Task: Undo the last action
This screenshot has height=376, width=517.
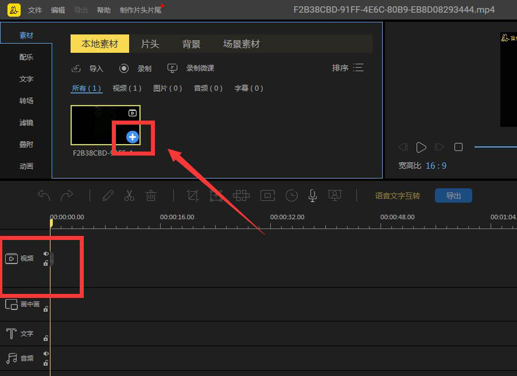Action: pyautogui.click(x=44, y=195)
